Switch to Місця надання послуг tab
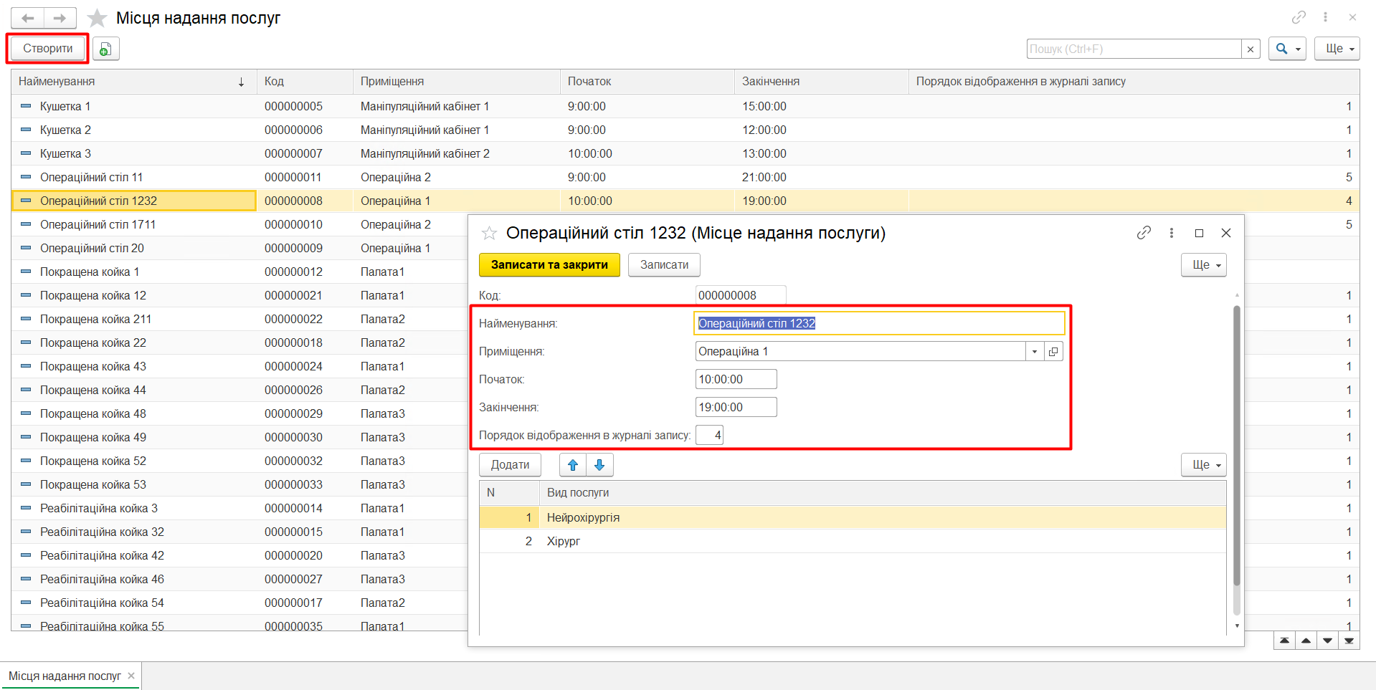 point(65,676)
